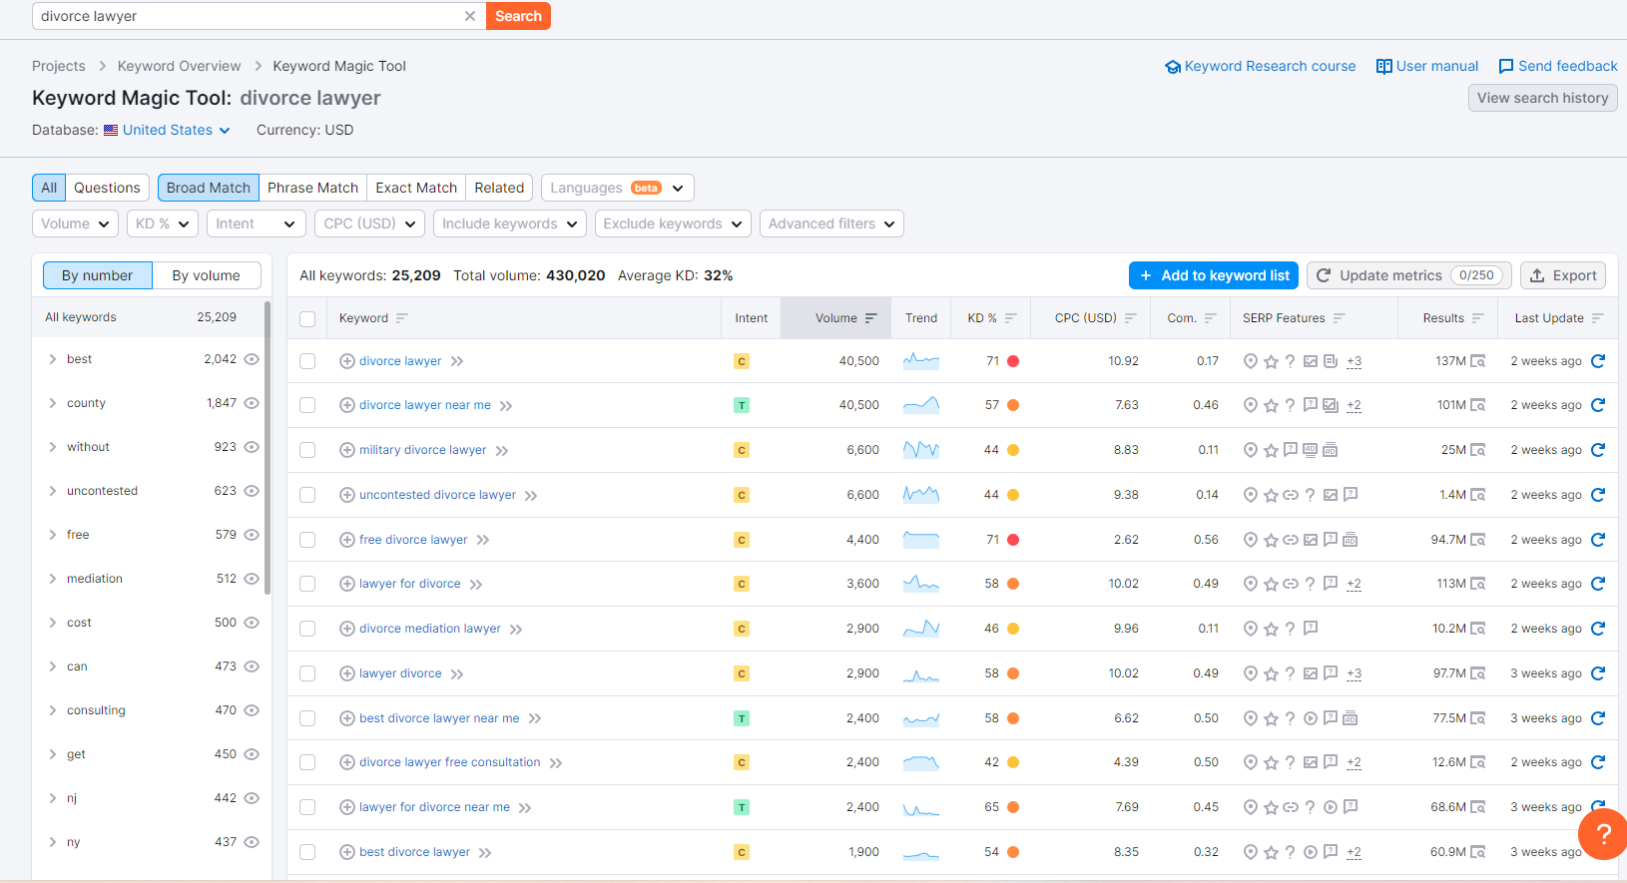Open View search history
The image size is (1627, 883).
(1542, 98)
